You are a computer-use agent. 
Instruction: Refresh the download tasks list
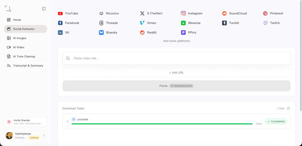[288, 108]
